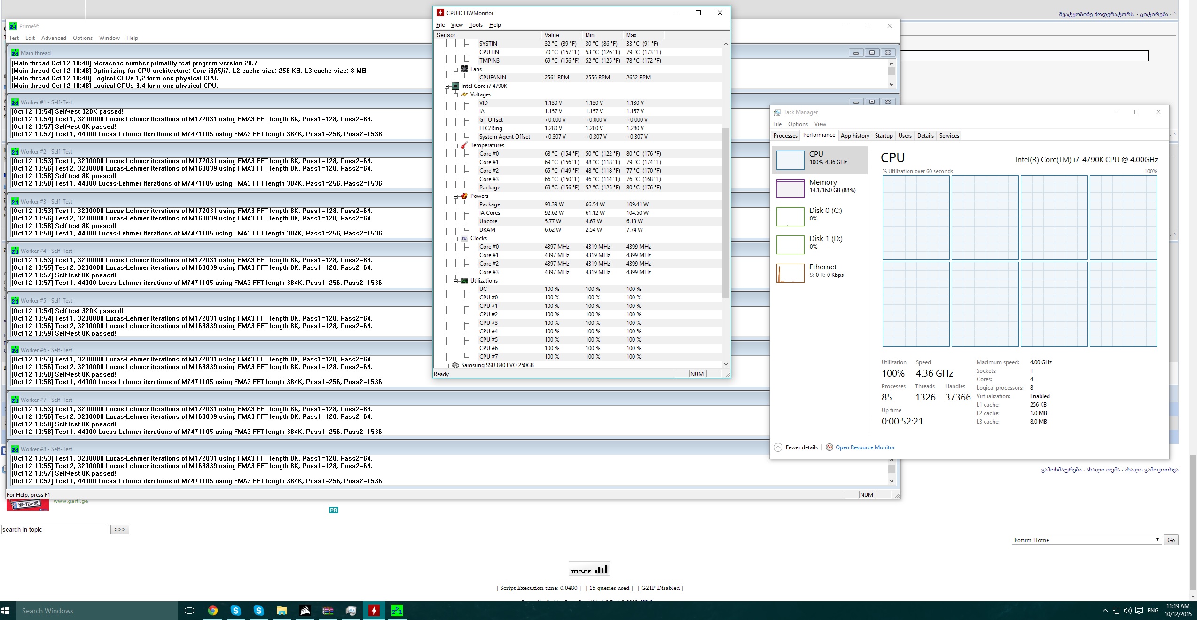
Task: Open the action center notifications icon
Action: point(1139,611)
